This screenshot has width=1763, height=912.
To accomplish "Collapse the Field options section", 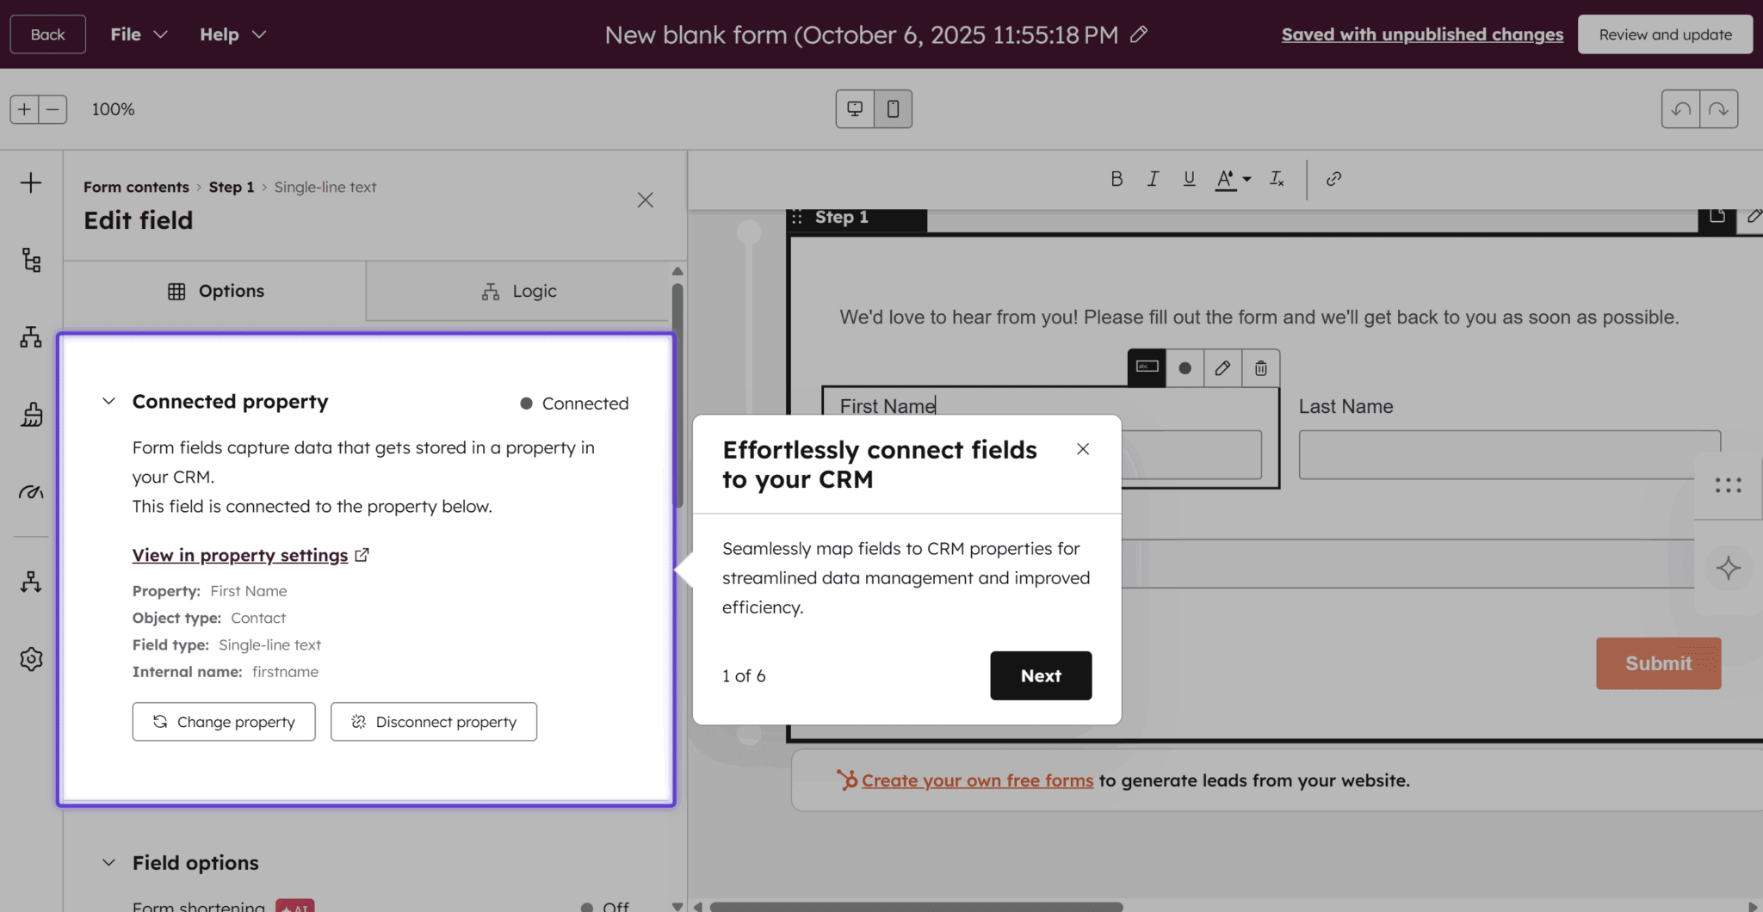I will (x=108, y=863).
